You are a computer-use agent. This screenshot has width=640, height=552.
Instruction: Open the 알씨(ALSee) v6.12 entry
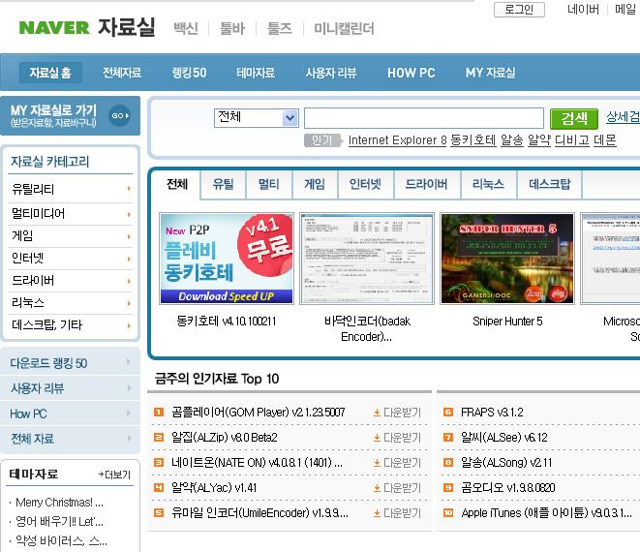(504, 438)
